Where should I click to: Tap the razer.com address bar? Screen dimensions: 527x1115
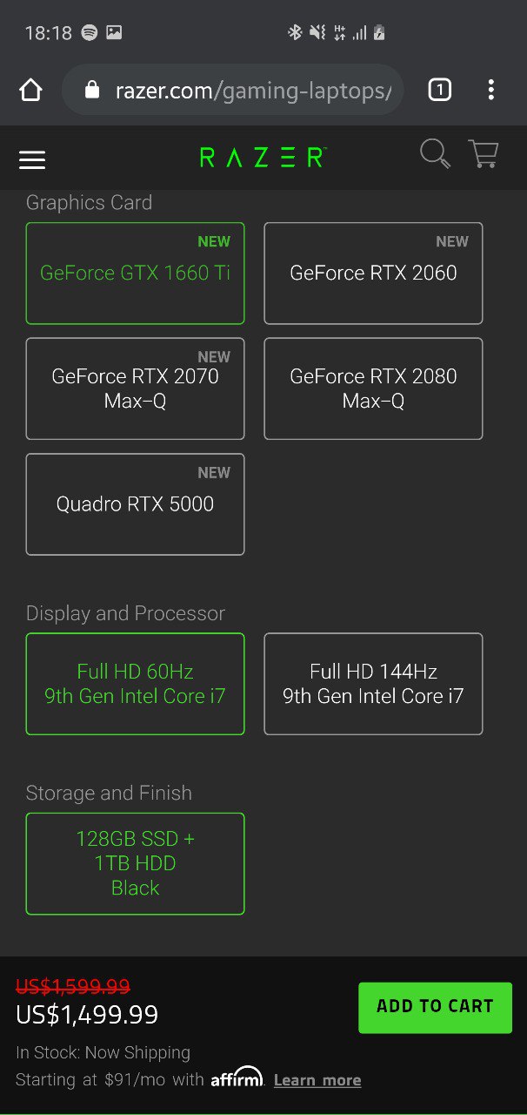232,90
